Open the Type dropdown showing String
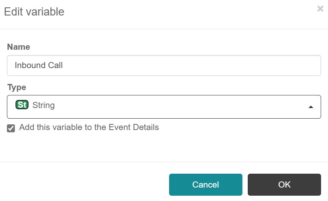 [x=164, y=107]
